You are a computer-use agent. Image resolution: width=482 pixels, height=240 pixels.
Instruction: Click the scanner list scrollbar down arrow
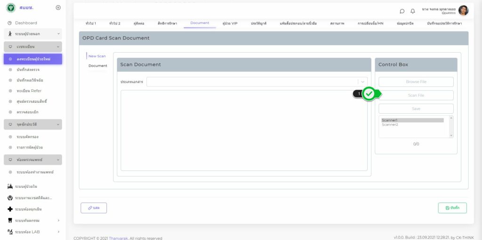451,135
